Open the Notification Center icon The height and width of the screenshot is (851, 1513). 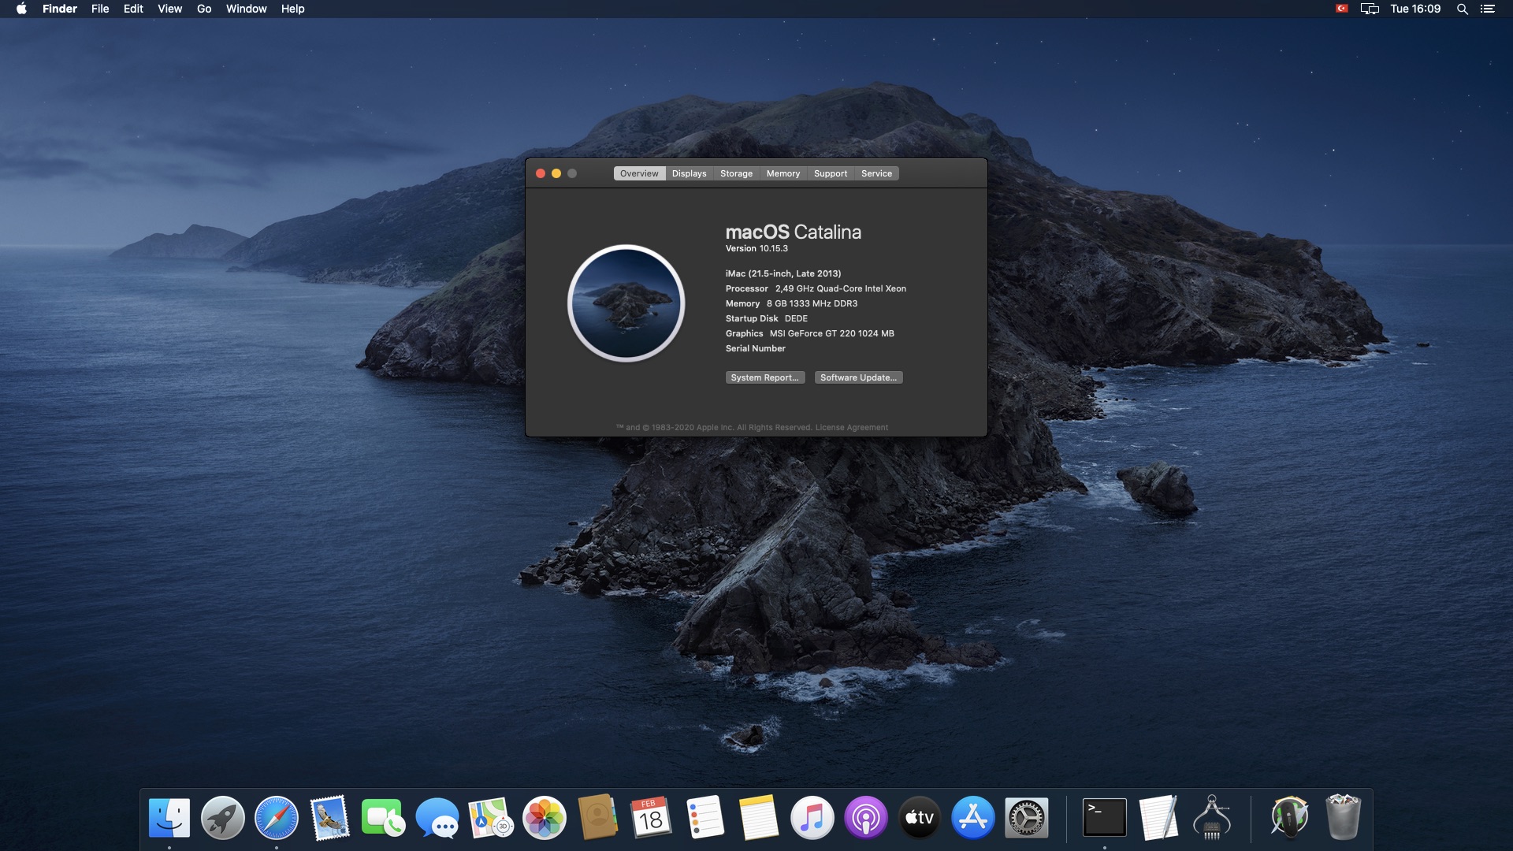1488,9
